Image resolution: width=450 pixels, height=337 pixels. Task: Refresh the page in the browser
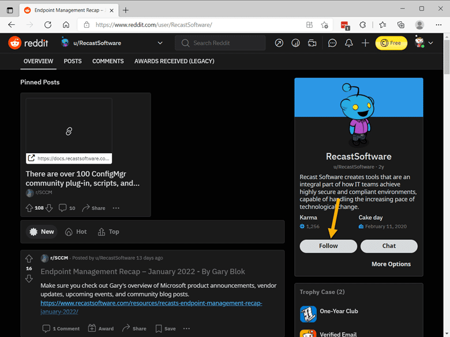pyautogui.click(x=48, y=25)
